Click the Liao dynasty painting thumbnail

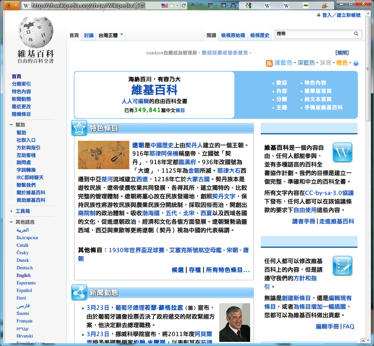point(104,155)
